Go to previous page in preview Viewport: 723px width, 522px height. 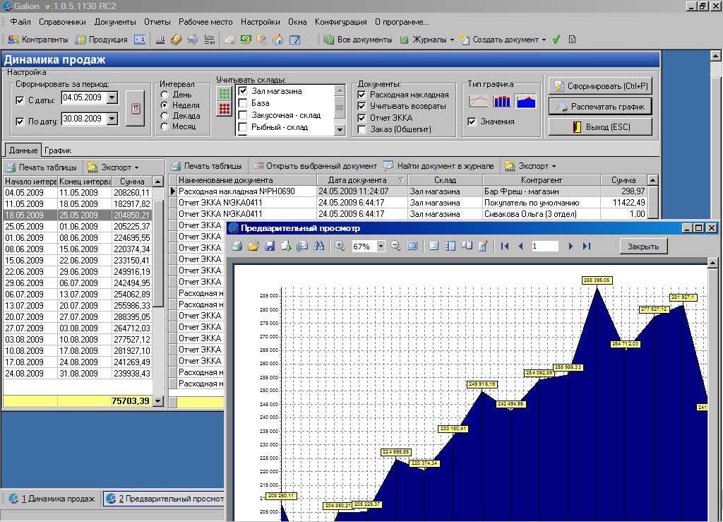pyautogui.click(x=521, y=247)
